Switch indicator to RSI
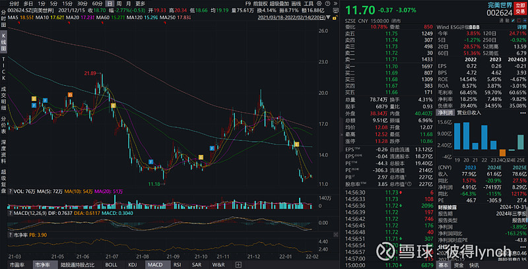Viewport: 528px width, 269px height. point(178,264)
